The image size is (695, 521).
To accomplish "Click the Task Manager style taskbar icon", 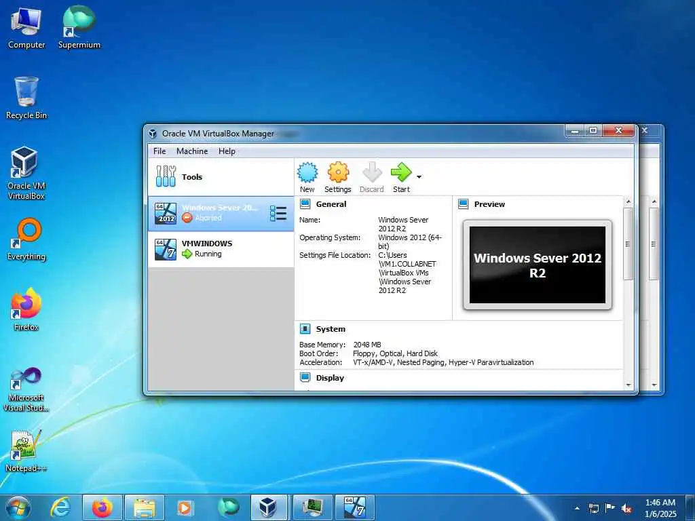I will tap(312, 507).
